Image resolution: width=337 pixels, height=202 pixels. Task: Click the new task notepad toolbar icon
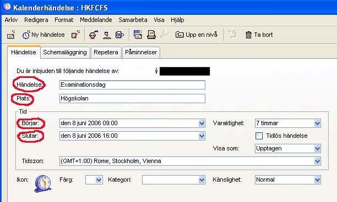(75, 35)
